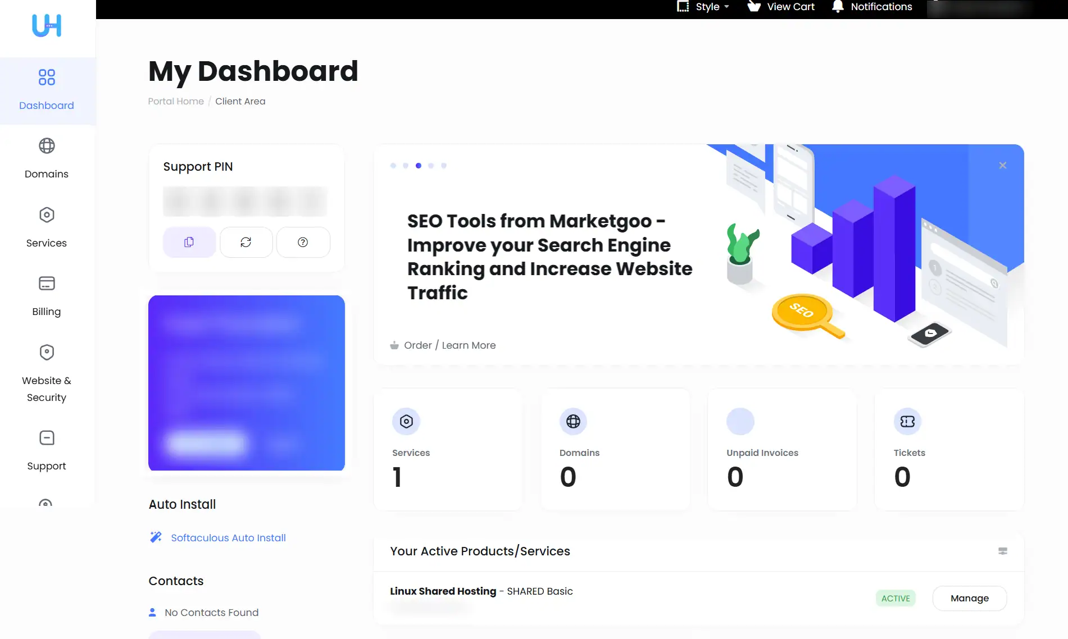
Task: Click the Tickets stat icon
Action: click(907, 421)
